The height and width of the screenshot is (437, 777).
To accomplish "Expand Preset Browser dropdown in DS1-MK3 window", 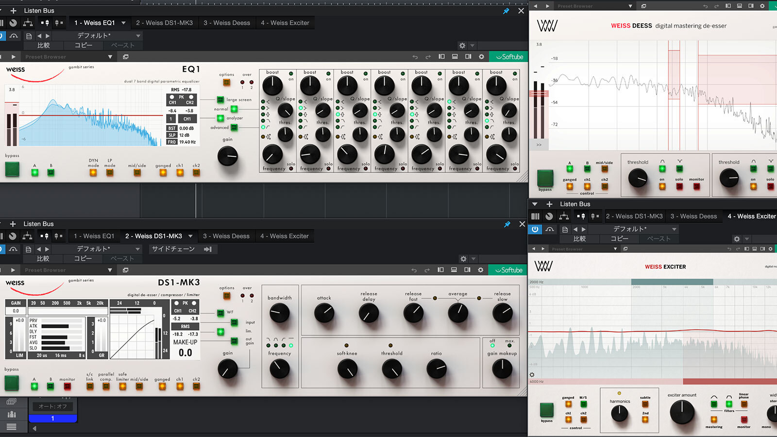I will [110, 270].
